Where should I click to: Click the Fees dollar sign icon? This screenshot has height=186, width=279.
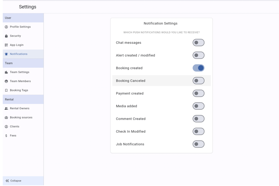click(6, 136)
